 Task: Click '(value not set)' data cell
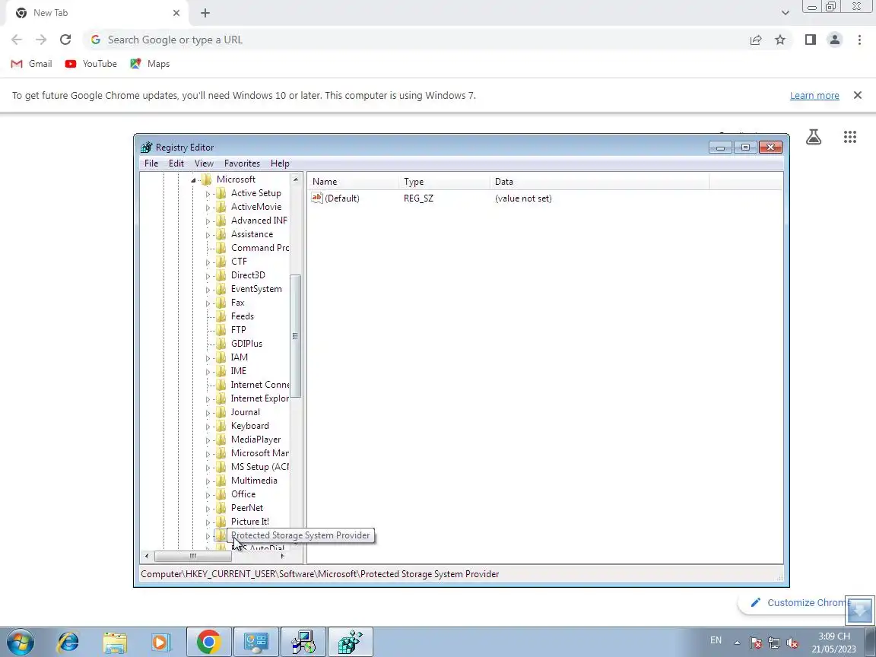point(523,198)
